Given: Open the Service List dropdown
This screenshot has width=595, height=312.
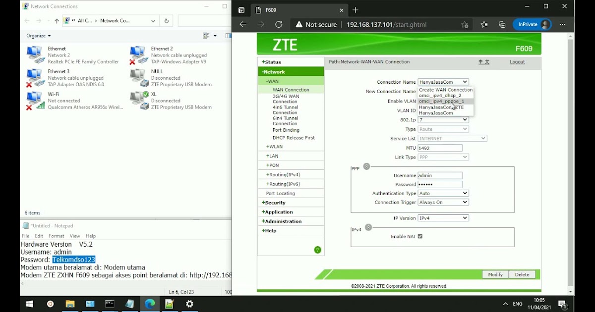Looking at the screenshot, I should (452, 139).
